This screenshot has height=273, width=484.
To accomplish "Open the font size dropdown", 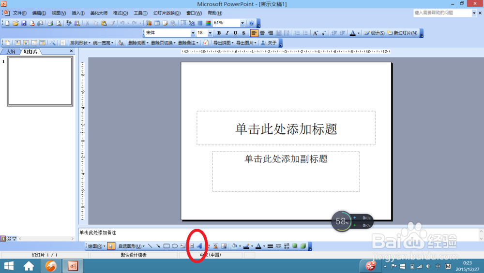I will 210,33.
